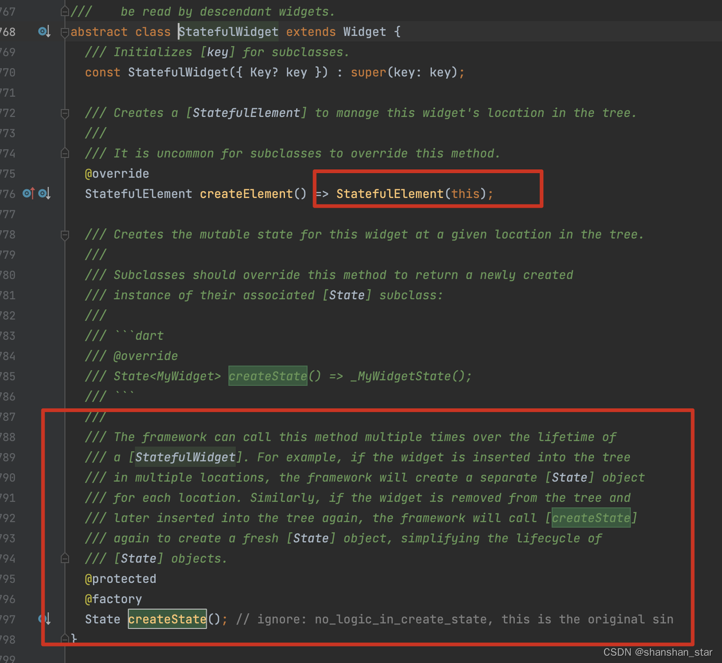Click [State] in '[State] objects.' comment
The height and width of the screenshot is (663, 722).
(139, 559)
